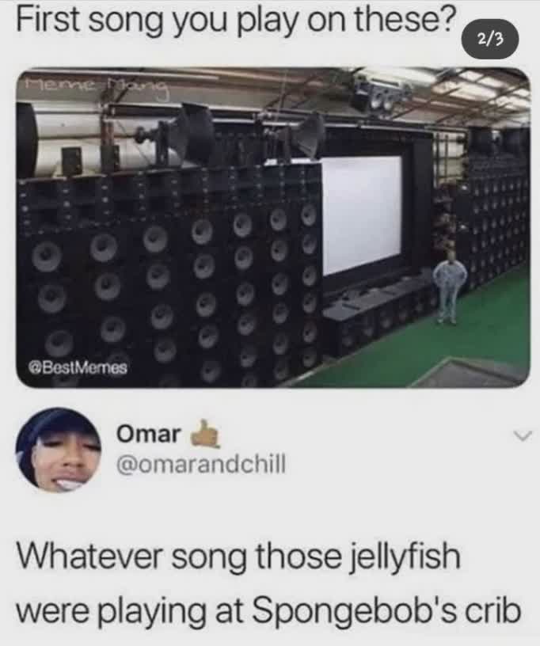Open the speaker wall photo
The height and width of the screenshot is (646, 540).
pos(272,227)
